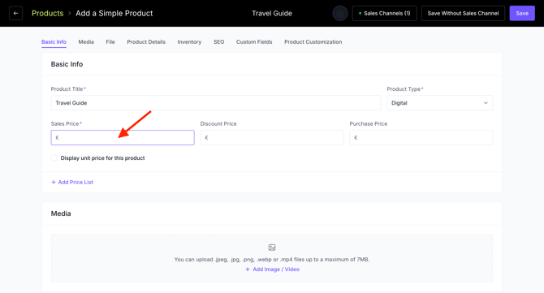
Task: Switch to the Media tab
Action: (x=86, y=42)
